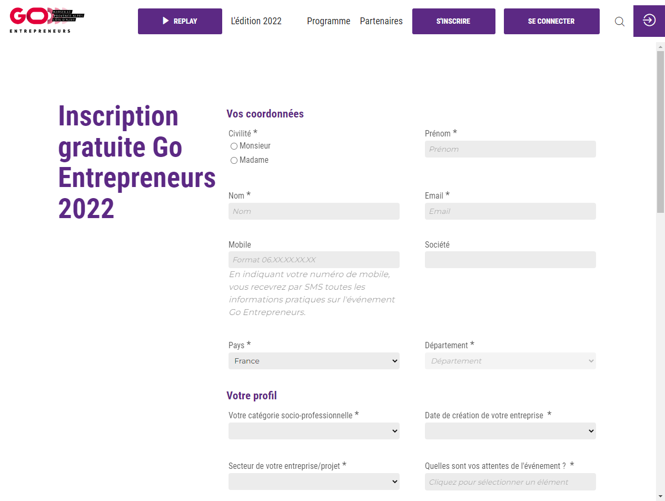
Task: Open the catégorie socio-professionnelle dropdown
Action: tap(314, 431)
